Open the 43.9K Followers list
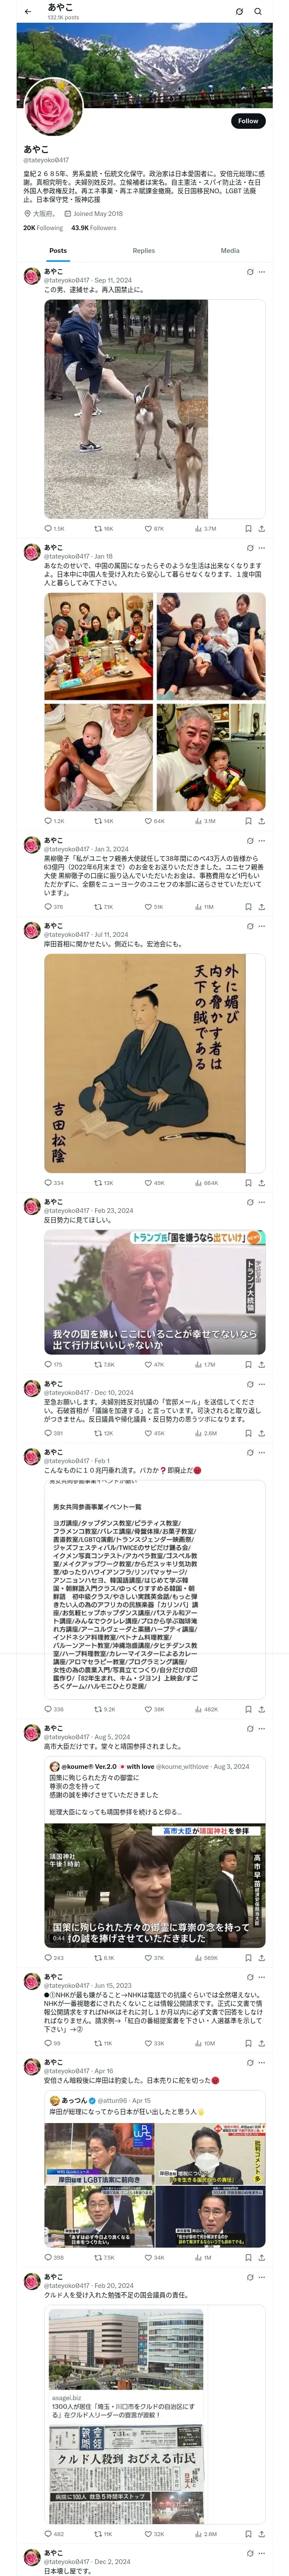The height and width of the screenshot is (2576, 289). (x=94, y=228)
